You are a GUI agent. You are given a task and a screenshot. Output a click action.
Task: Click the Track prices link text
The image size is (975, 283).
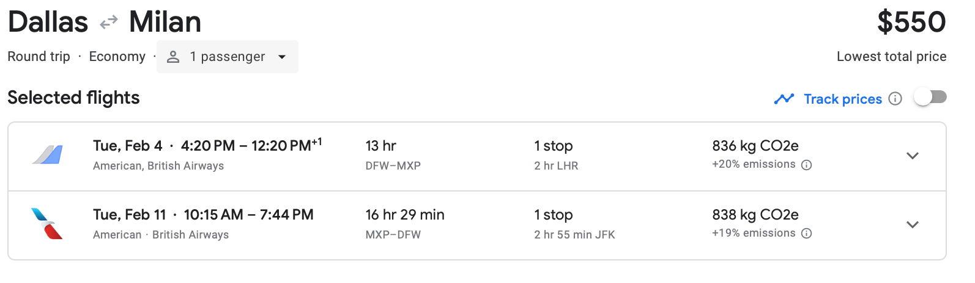click(x=842, y=99)
